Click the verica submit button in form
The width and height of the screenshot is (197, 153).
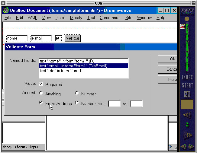click(x=73, y=38)
